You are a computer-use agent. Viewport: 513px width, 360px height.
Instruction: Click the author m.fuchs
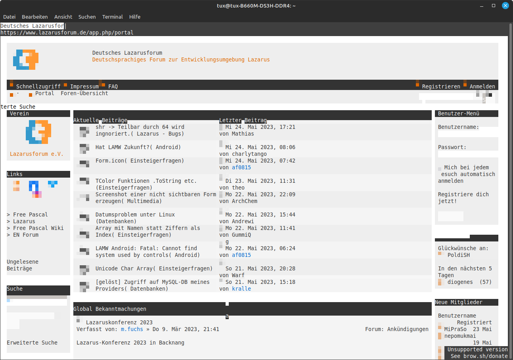[132, 329]
